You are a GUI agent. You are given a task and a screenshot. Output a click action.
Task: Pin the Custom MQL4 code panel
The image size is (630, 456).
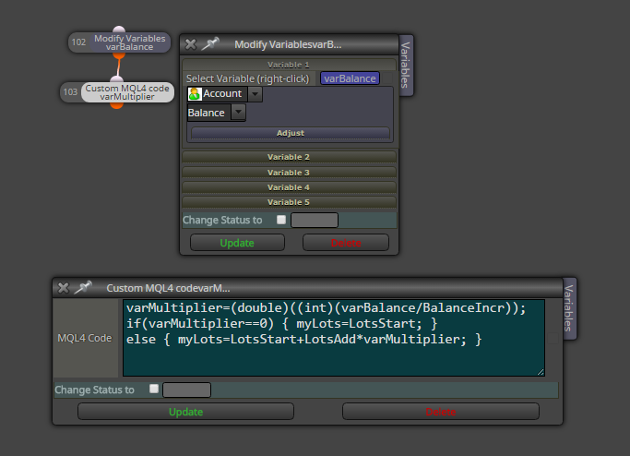[83, 287]
